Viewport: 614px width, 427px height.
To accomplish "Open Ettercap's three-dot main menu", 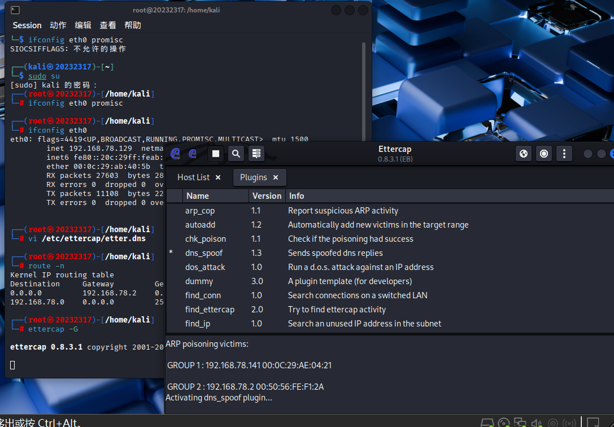I will point(564,154).
